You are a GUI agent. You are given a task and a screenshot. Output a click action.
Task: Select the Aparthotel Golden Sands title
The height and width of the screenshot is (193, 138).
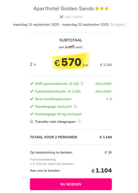(x=63, y=9)
